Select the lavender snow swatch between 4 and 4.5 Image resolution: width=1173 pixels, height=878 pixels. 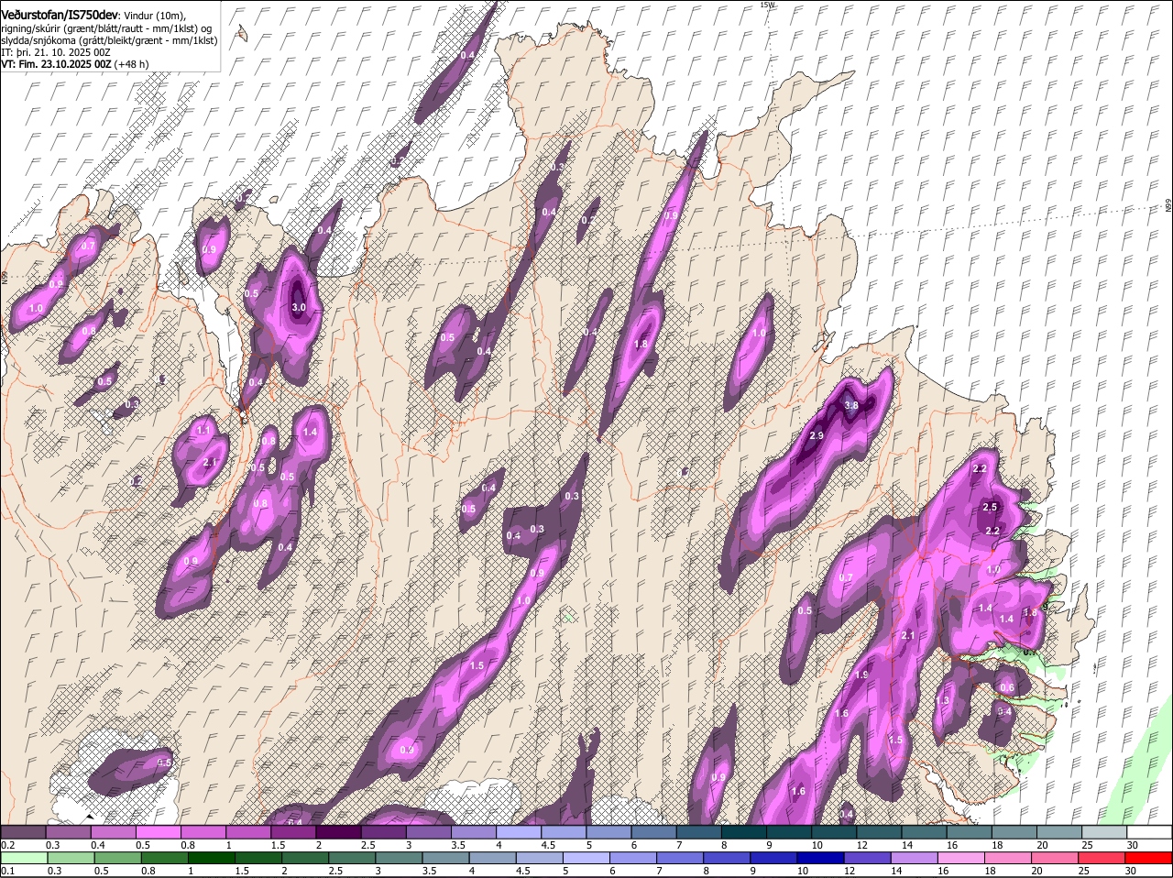[519, 831]
